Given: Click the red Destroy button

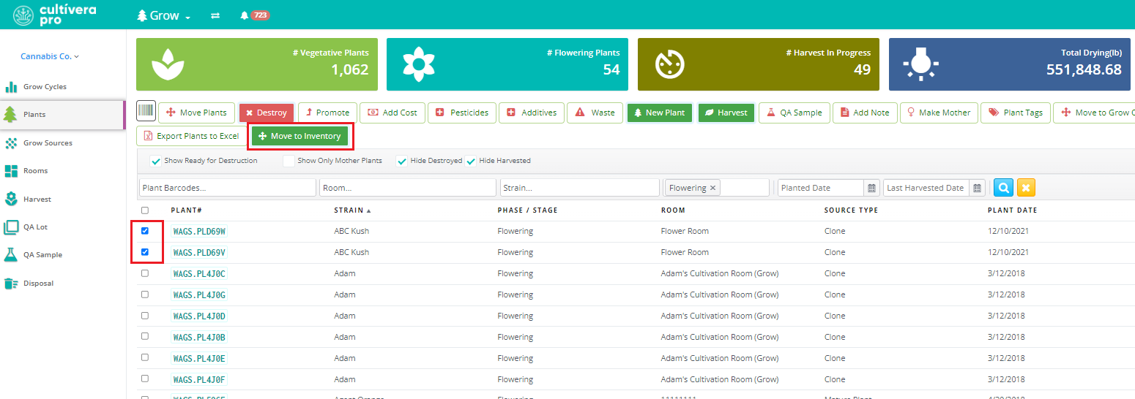Looking at the screenshot, I should click(267, 113).
